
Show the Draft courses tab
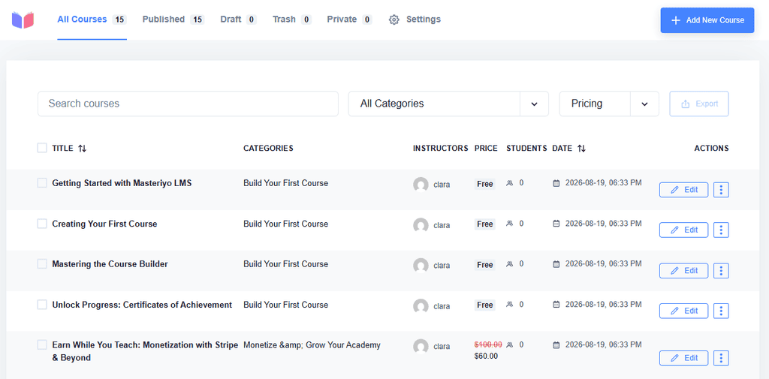point(239,20)
